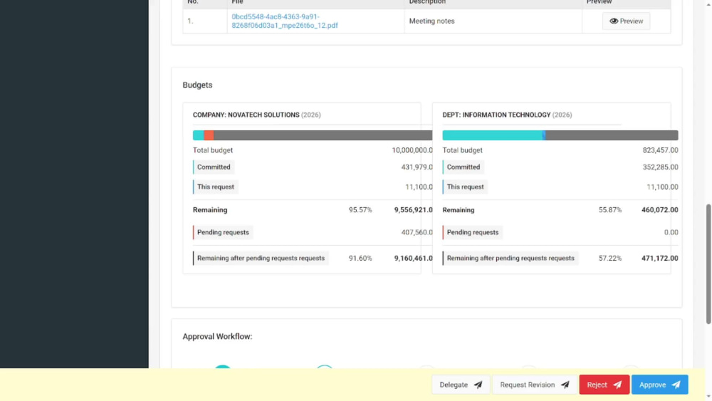
Task: Select the Budgets section heading
Action: point(197,85)
